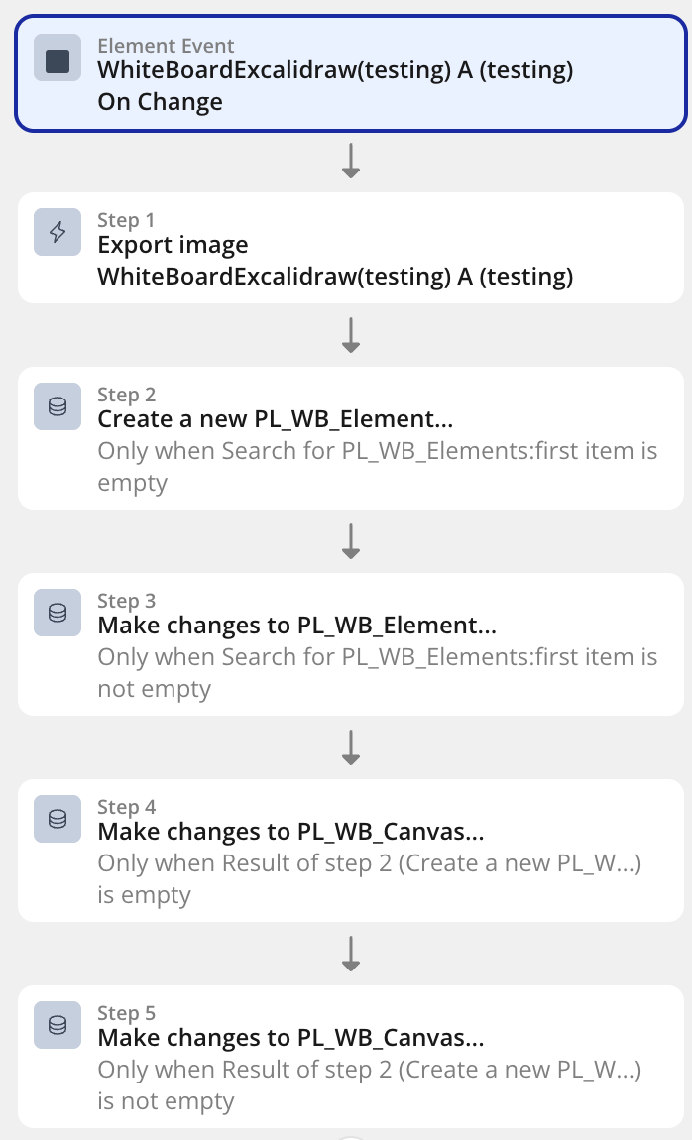Click Step 4 condition 'Result of step 2 is empty'

point(369,878)
